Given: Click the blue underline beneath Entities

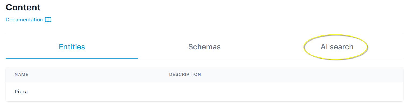Looking at the screenshot, I should point(72,58).
